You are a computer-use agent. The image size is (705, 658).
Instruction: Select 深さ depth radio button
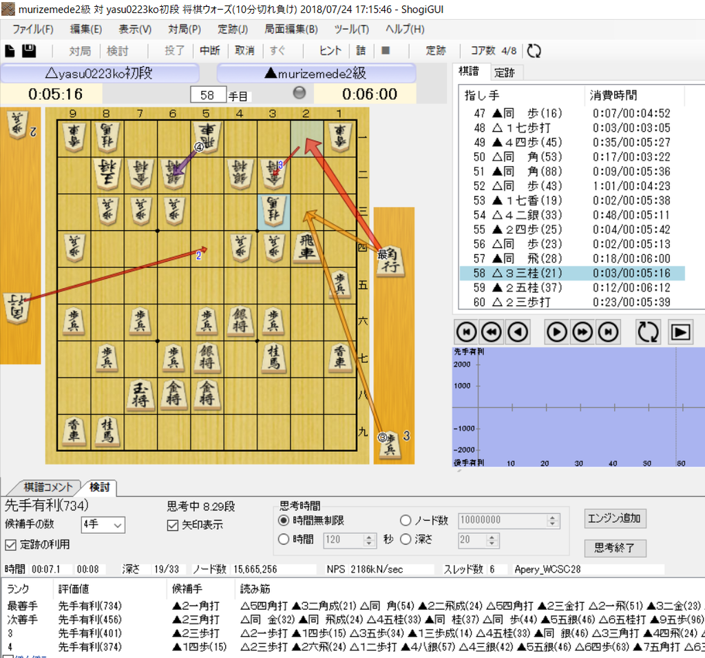pyautogui.click(x=405, y=539)
